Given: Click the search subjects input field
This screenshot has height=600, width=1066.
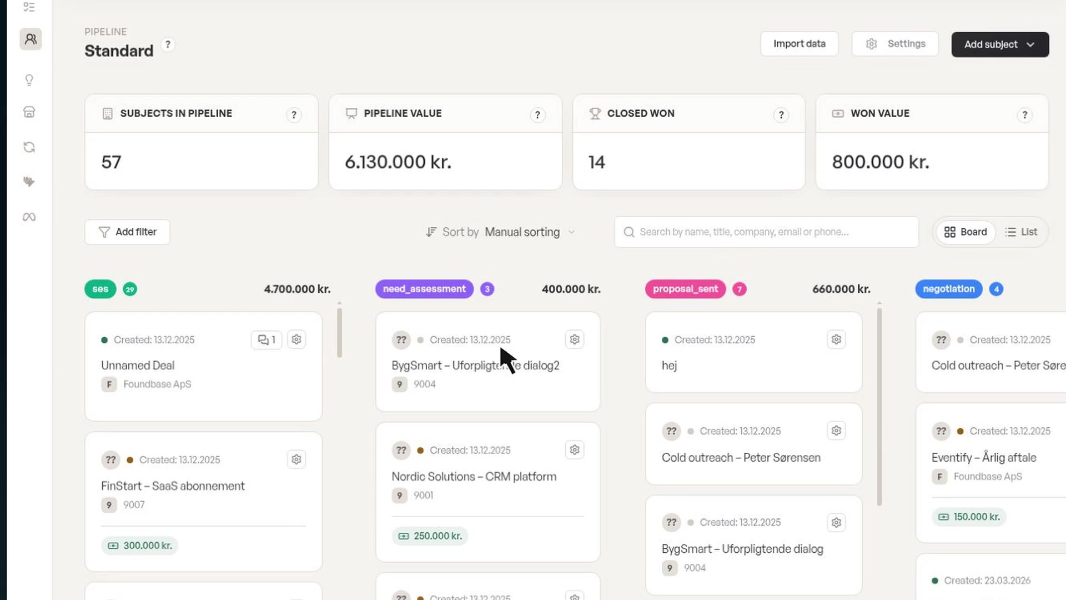Looking at the screenshot, I should [x=766, y=232].
